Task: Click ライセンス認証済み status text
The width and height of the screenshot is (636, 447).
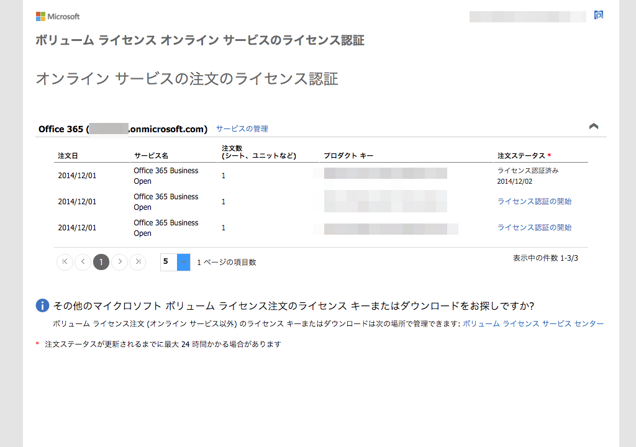Action: coord(528,171)
